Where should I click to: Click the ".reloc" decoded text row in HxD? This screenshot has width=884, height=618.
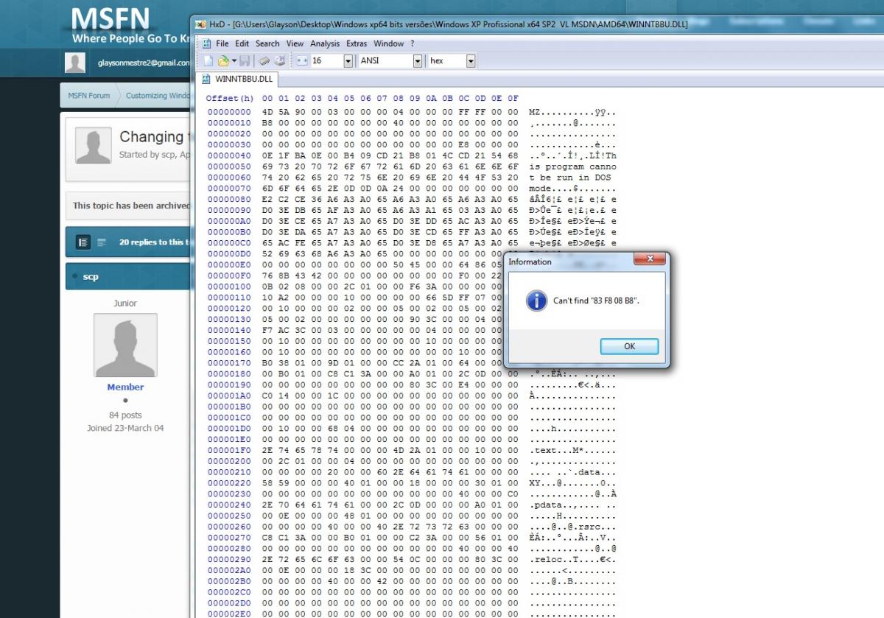pos(573,559)
